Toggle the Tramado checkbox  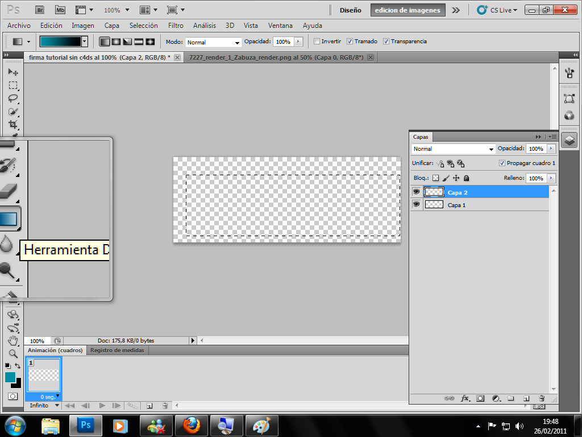(350, 41)
